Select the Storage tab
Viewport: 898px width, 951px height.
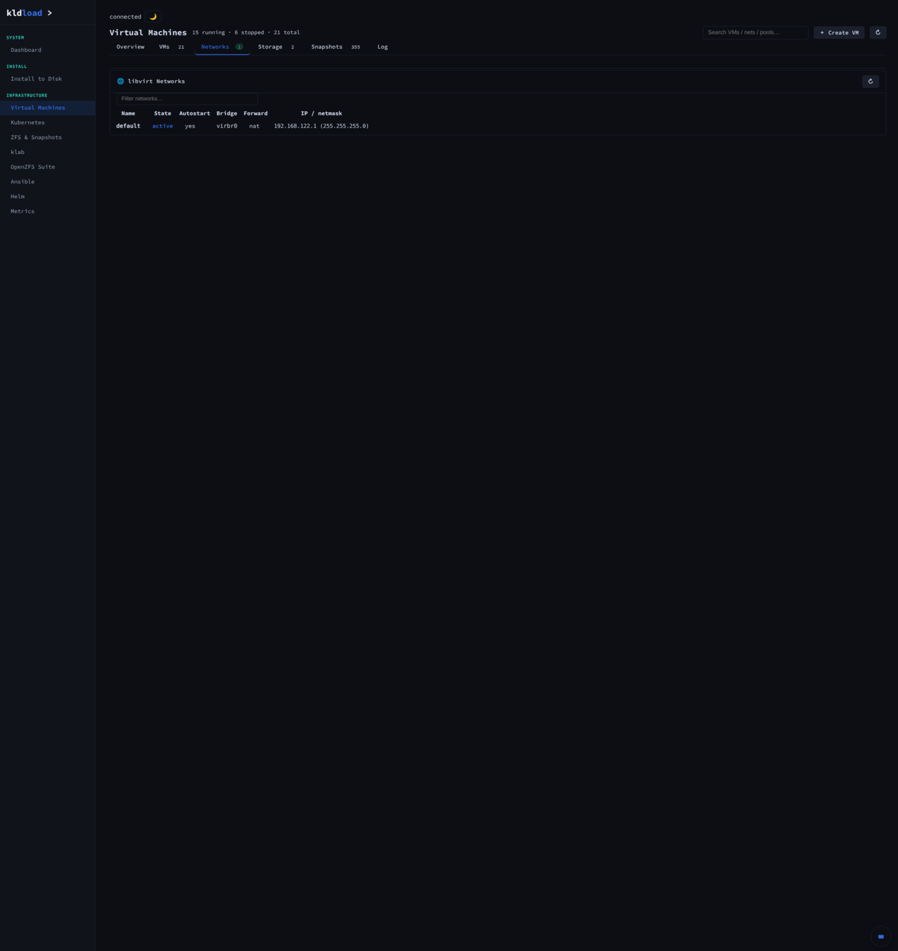(x=276, y=47)
